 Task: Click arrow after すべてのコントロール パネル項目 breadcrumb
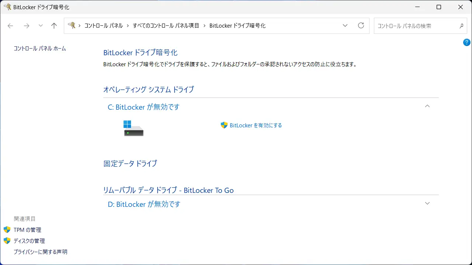tap(205, 26)
